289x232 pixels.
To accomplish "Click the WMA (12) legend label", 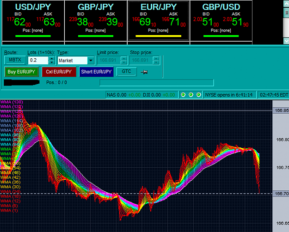I will (10, 201).
